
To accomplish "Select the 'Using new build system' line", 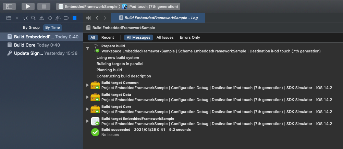I will [x=118, y=58].
